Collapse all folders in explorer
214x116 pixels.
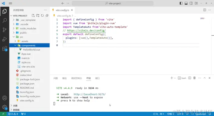tap(47, 15)
